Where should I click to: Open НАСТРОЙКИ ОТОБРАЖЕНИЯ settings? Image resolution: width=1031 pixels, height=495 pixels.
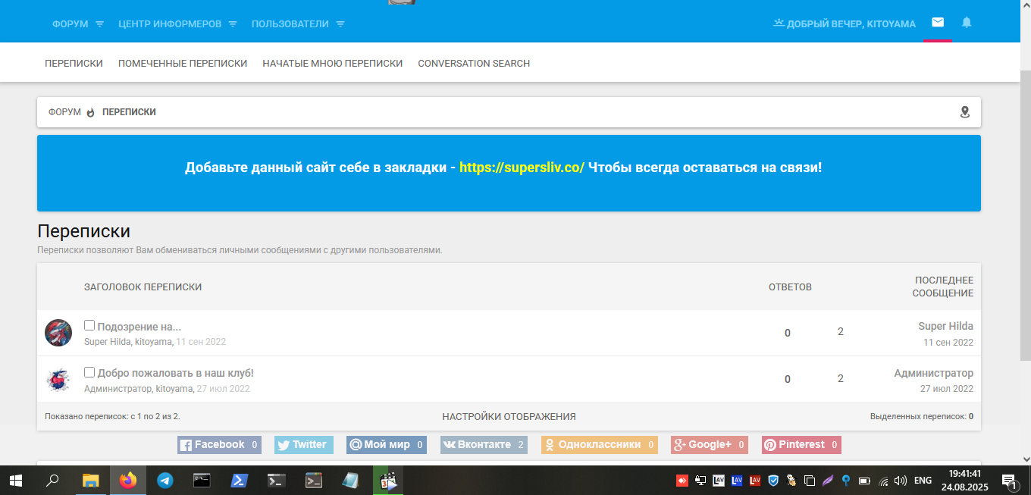click(x=509, y=417)
